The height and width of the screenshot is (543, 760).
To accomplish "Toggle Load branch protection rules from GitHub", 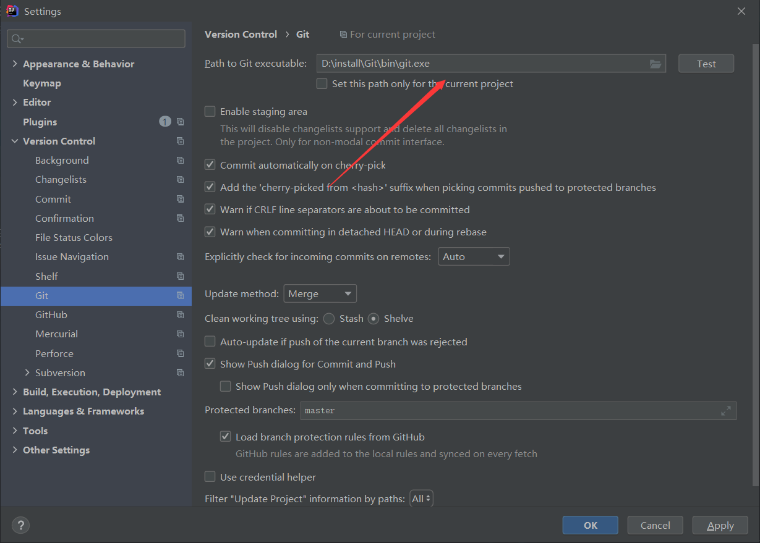I will point(226,437).
